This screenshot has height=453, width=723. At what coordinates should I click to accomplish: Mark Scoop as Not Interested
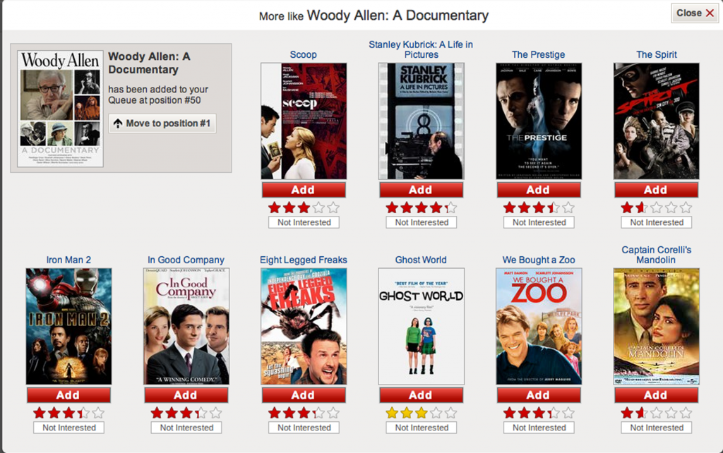[x=304, y=222]
